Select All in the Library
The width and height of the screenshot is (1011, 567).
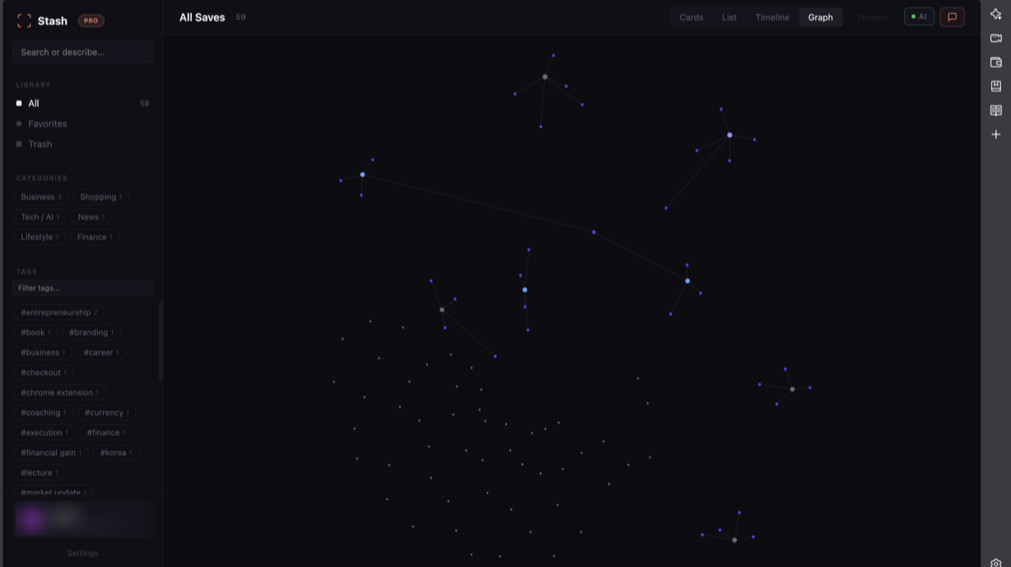coord(83,103)
